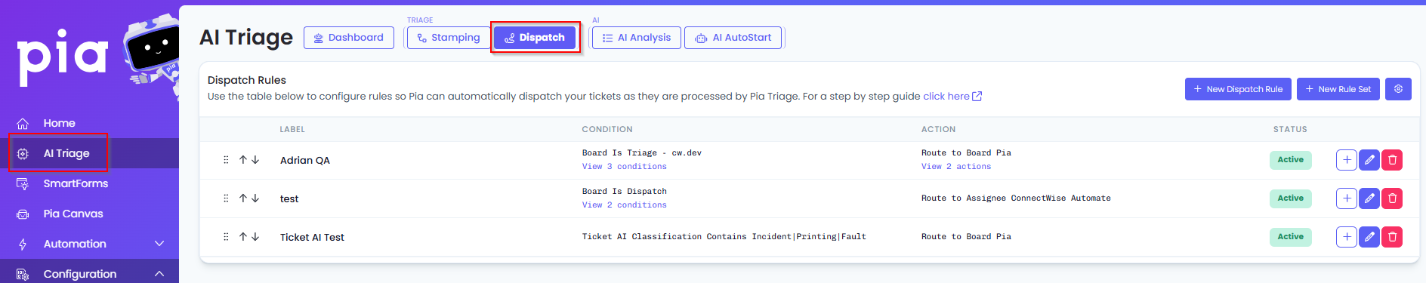Viewport: 1426px width, 283px height.
Task: Toggle Active status of Adrian QA rule
Action: tap(1290, 160)
